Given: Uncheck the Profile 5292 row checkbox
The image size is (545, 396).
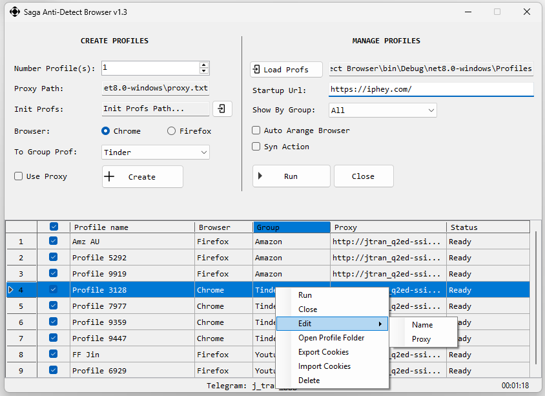Looking at the screenshot, I should [53, 257].
